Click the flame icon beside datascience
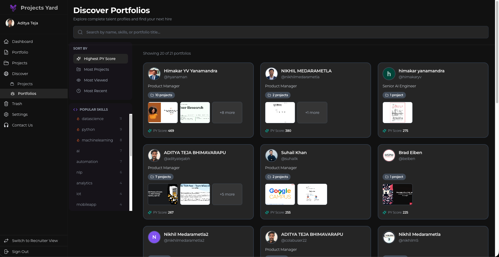 [x=78, y=119]
